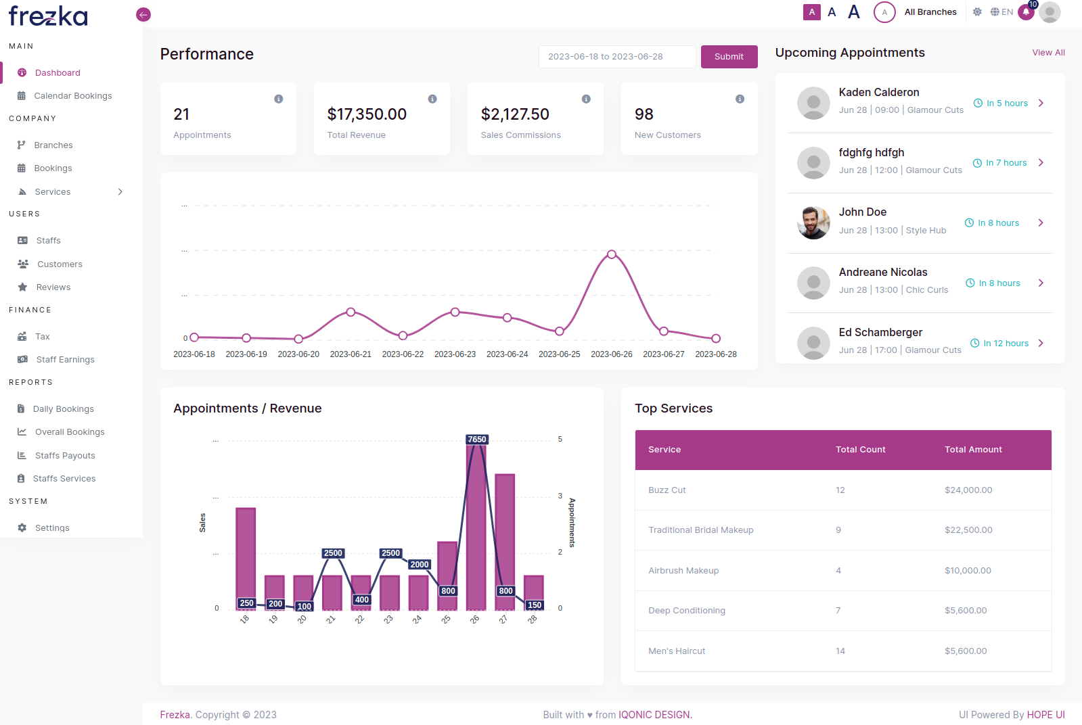Collapse sidebar with the arrow button
The image size is (1082, 725).
(x=143, y=15)
